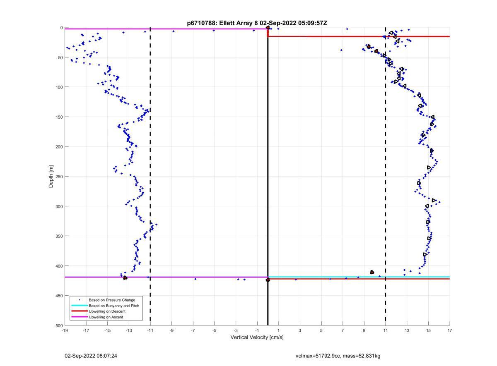
Task: Click the cyan line swatch in legend
Action: pos(80,306)
